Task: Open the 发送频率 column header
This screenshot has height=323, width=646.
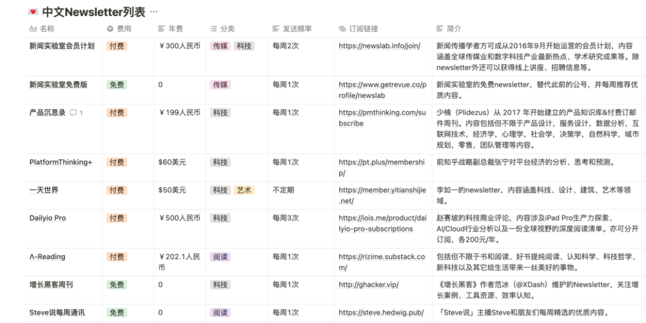Action: [292, 29]
